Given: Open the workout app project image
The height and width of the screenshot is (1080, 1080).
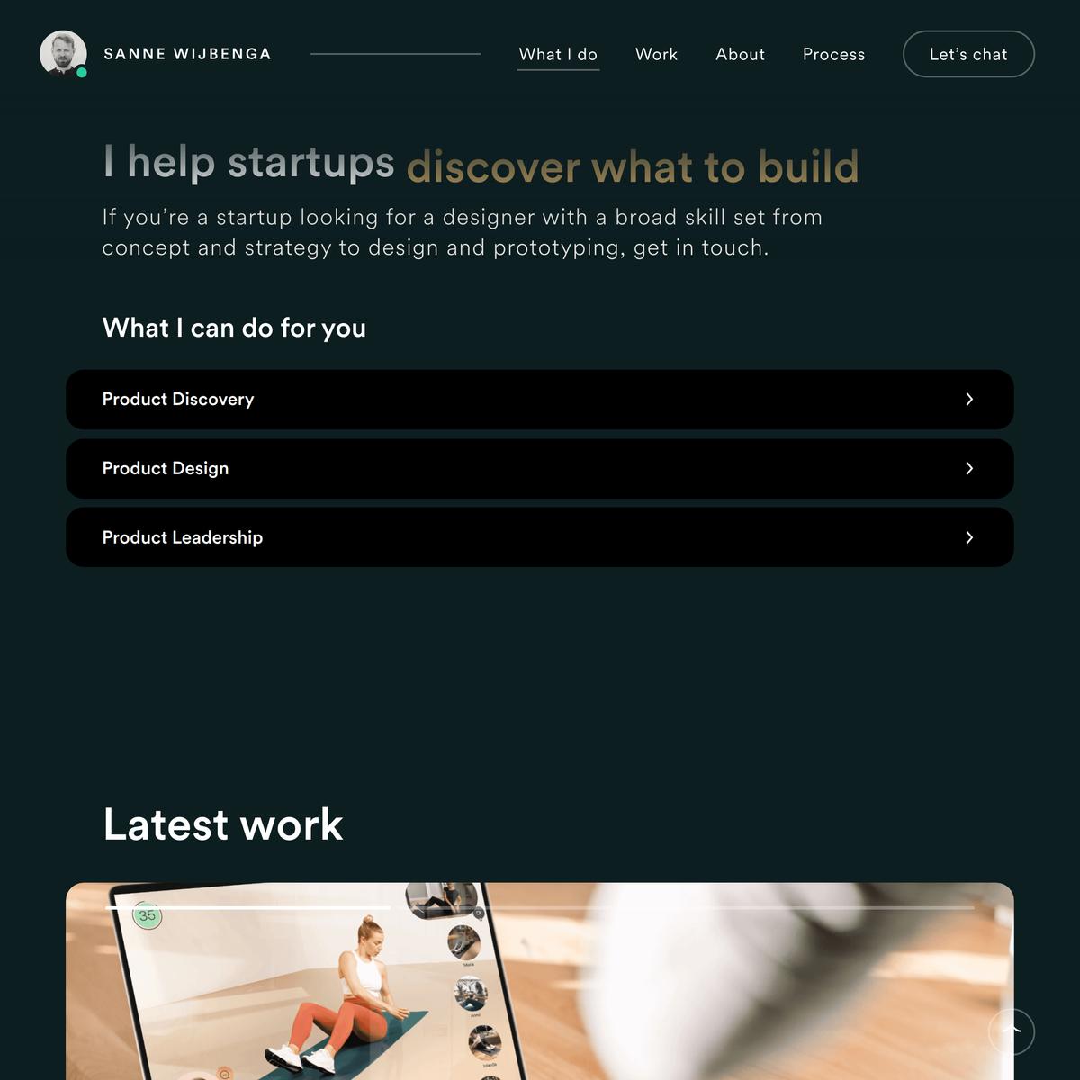Looking at the screenshot, I should click(540, 981).
